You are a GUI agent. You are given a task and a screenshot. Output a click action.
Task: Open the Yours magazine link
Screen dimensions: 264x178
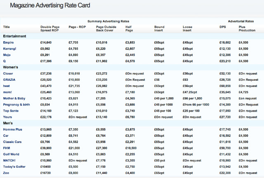(x=7, y=117)
